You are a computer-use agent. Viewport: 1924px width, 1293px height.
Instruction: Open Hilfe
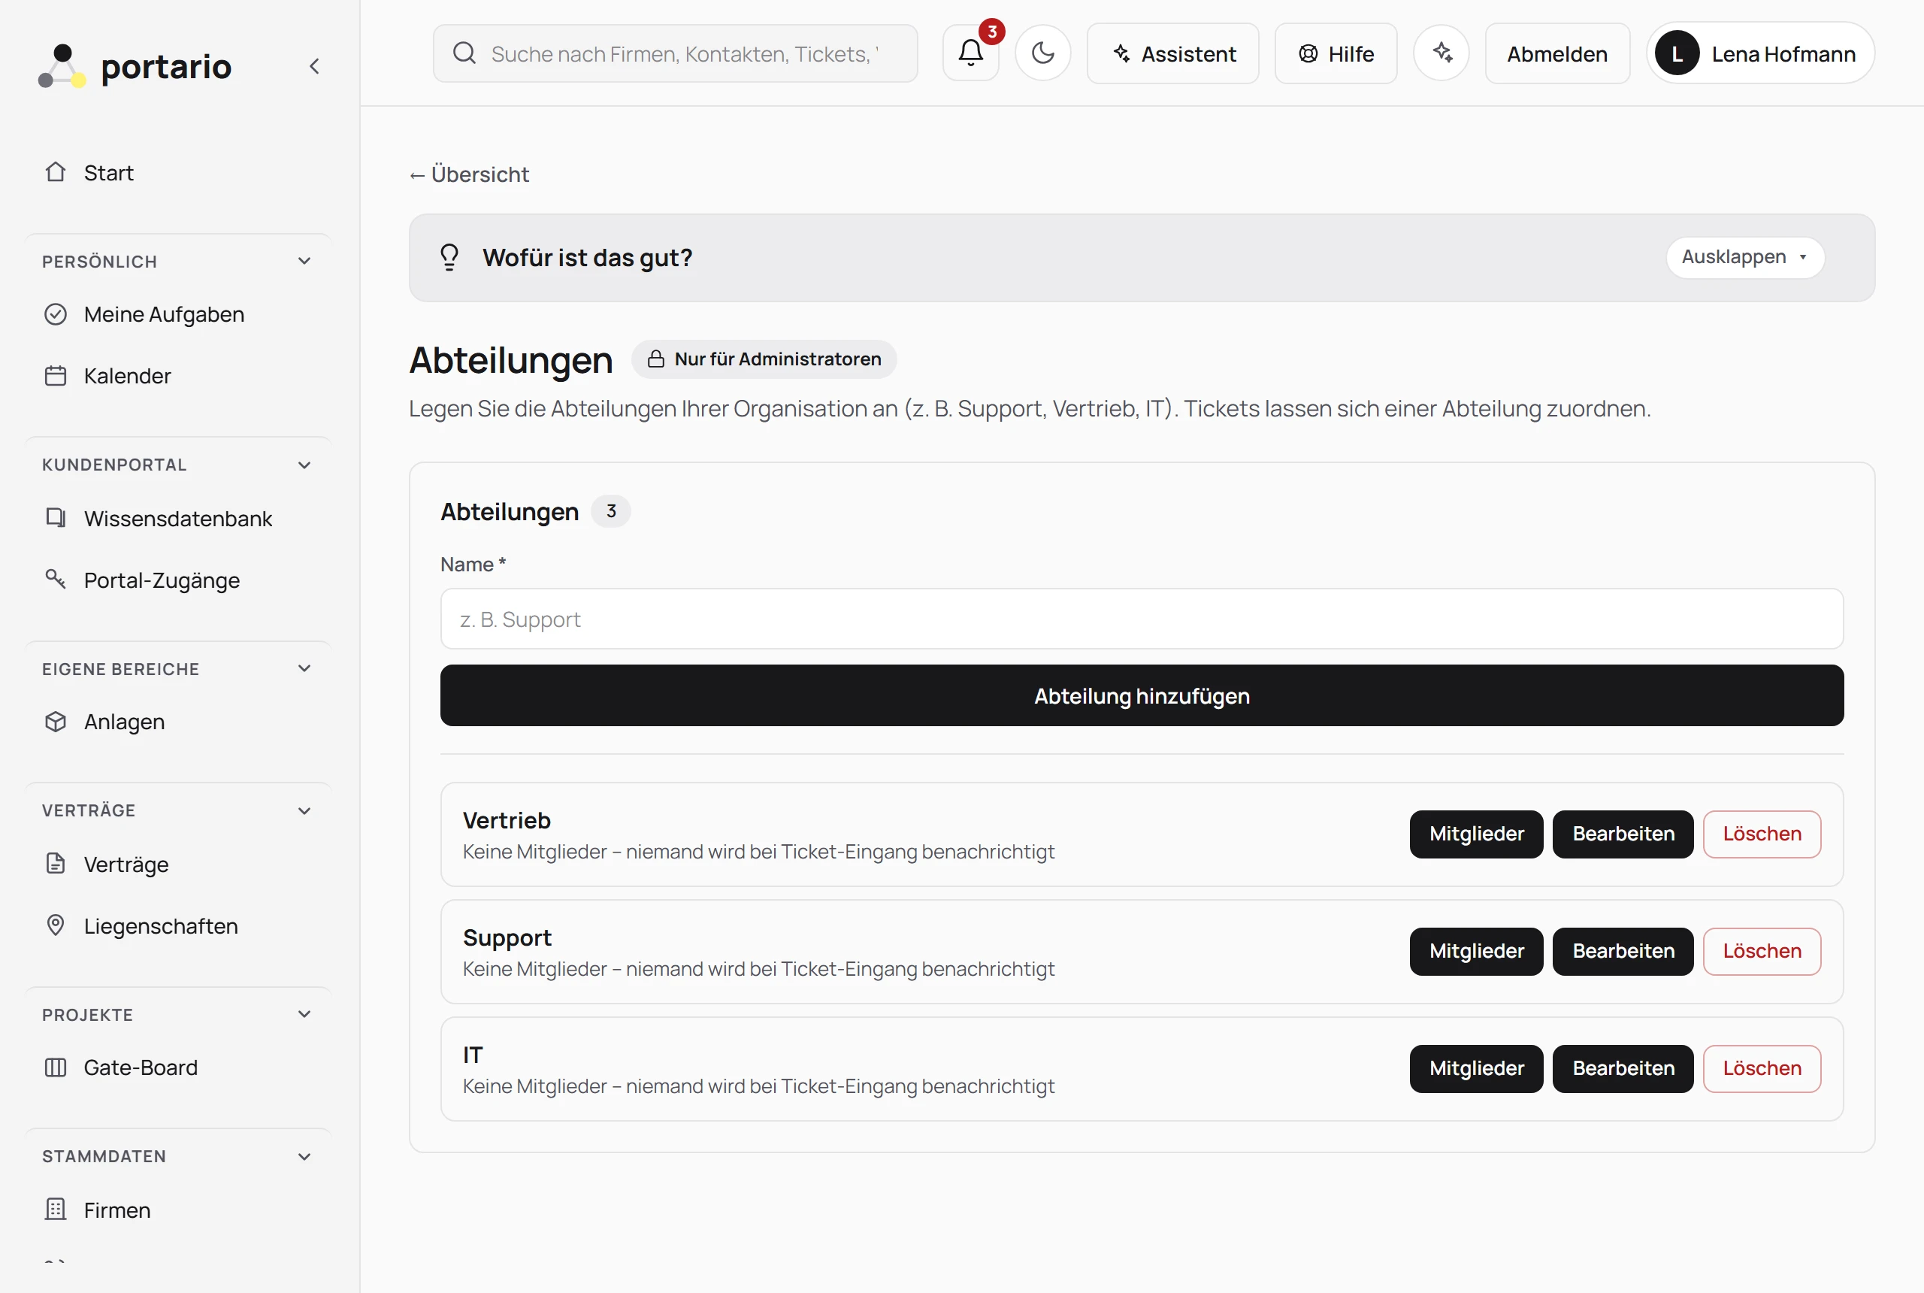[1336, 53]
